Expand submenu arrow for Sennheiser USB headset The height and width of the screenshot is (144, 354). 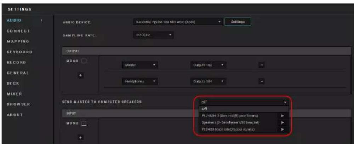coord(282,122)
